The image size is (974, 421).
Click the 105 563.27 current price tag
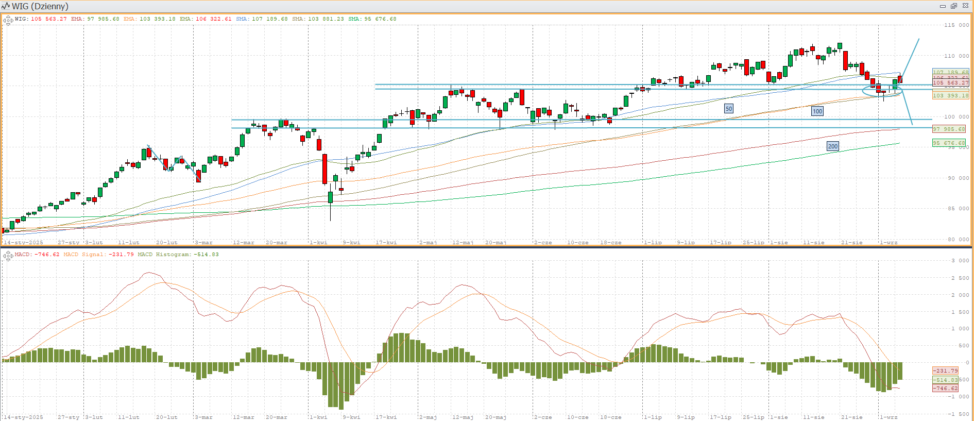click(x=950, y=82)
